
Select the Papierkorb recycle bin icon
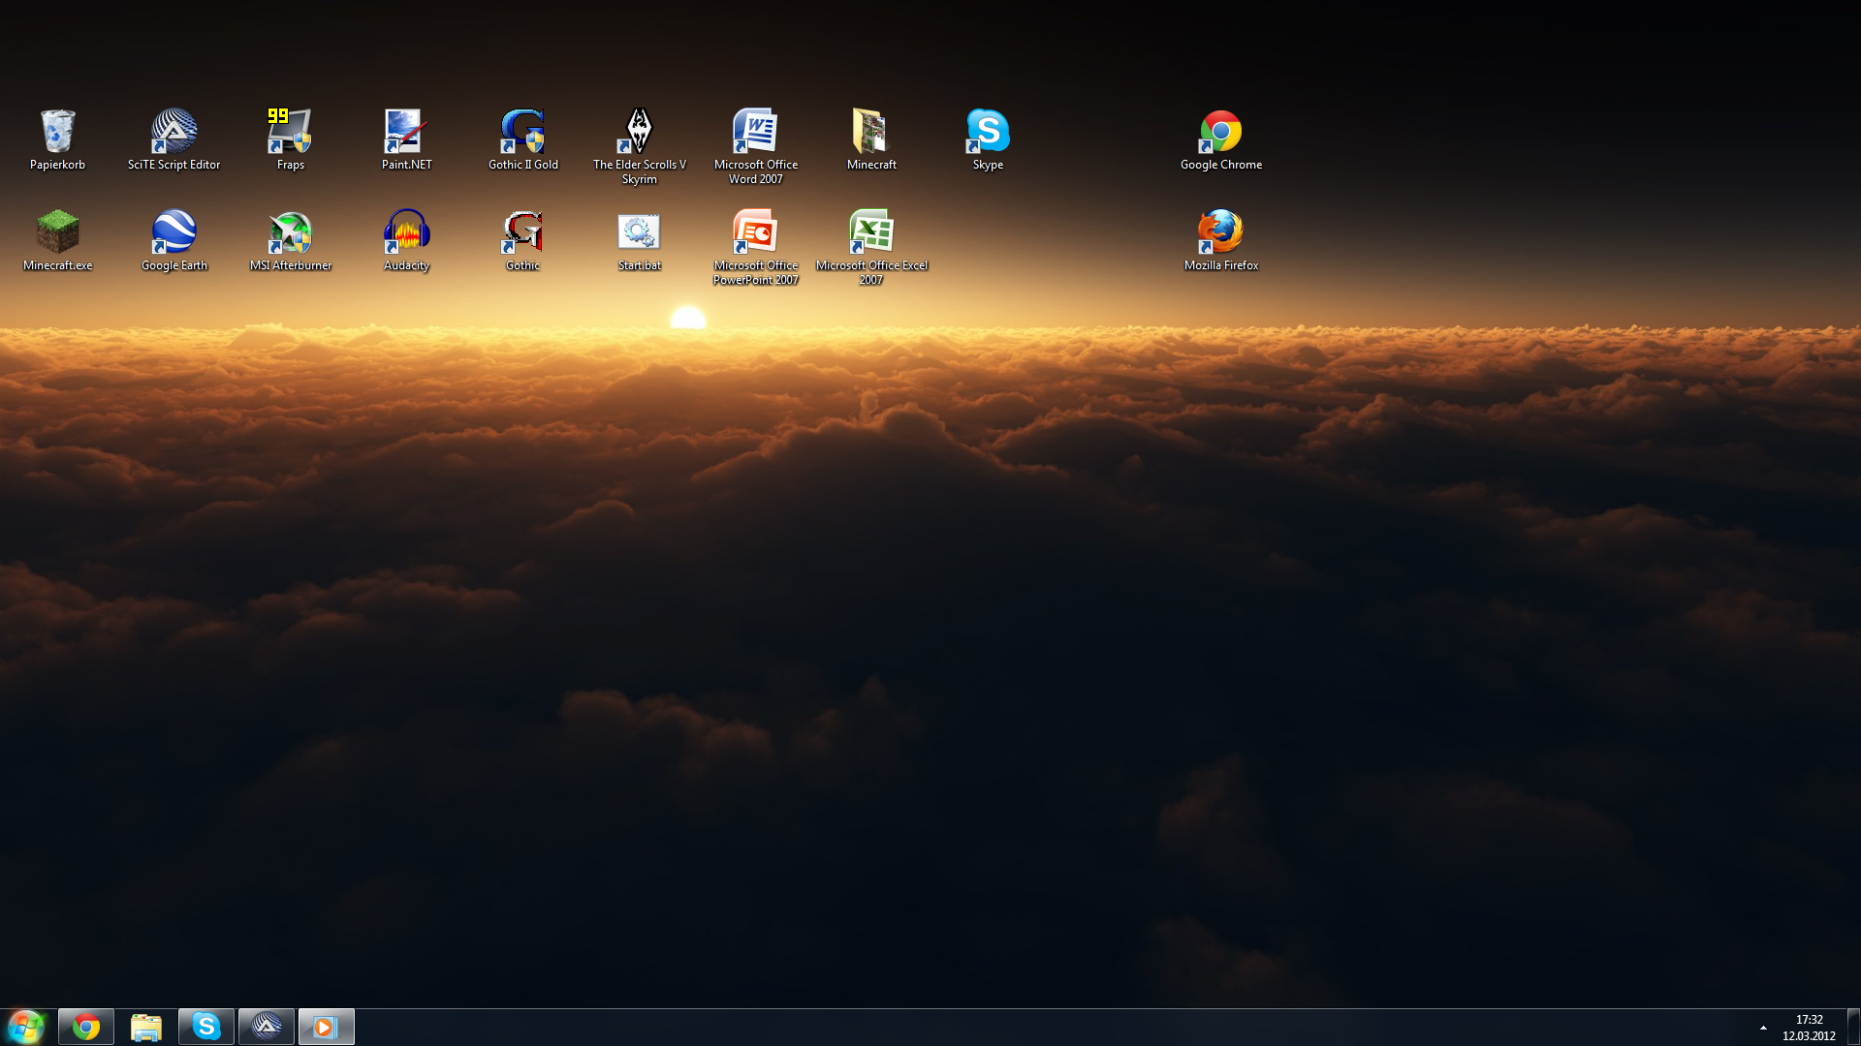click(x=57, y=133)
